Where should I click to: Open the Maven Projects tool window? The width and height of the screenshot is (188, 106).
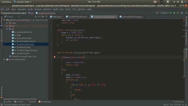coord(187,37)
